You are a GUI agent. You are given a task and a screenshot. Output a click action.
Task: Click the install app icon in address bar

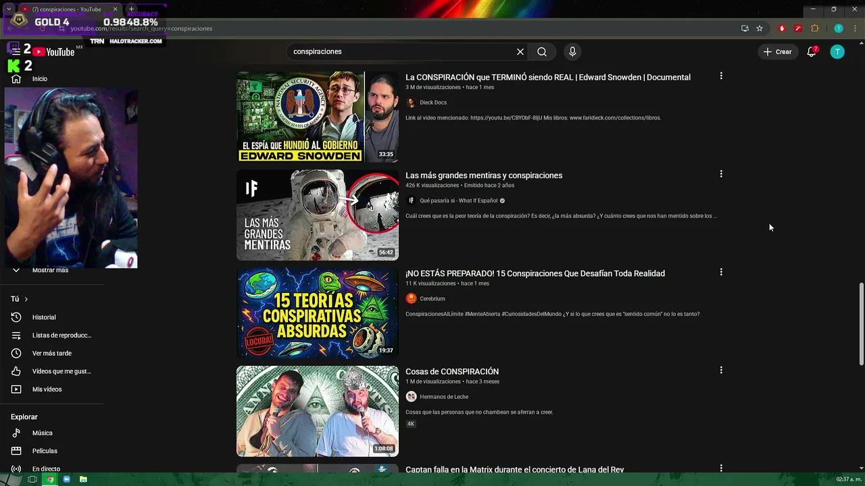(745, 28)
